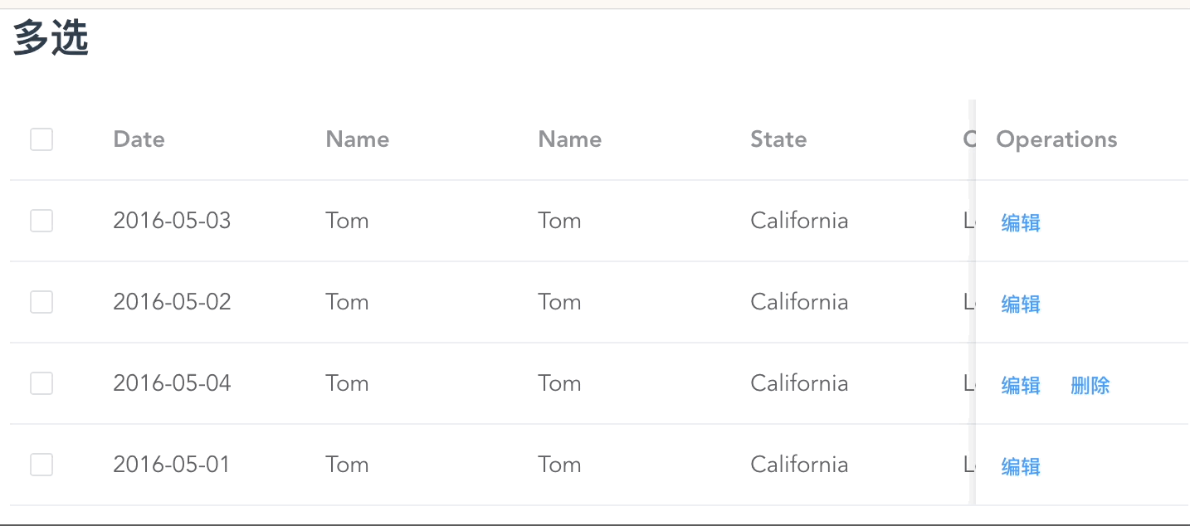
Task: Click the 多选 section heading
Action: 51,39
